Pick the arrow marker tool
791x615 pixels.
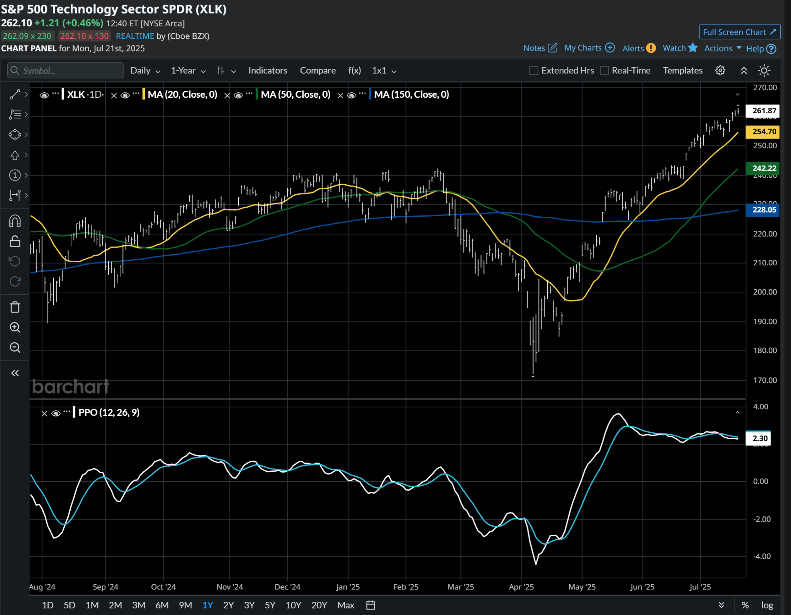tap(15, 155)
